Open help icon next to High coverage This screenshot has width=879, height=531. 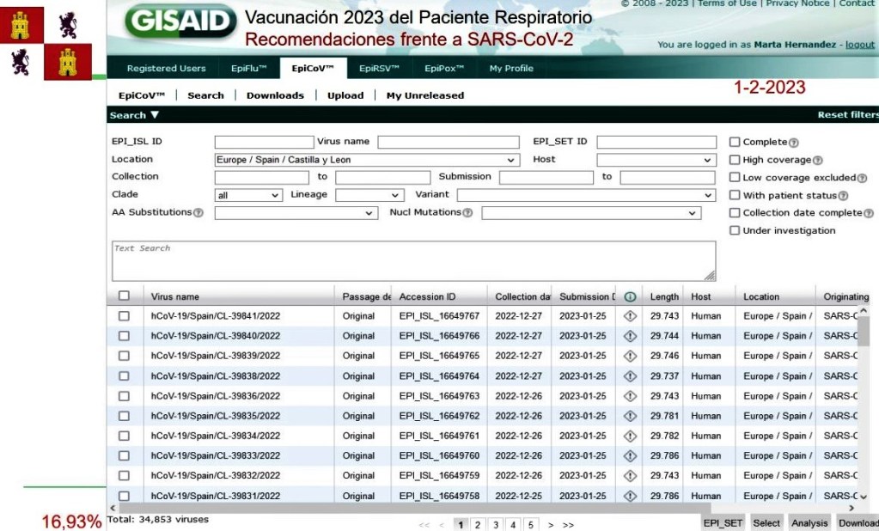[x=818, y=161]
